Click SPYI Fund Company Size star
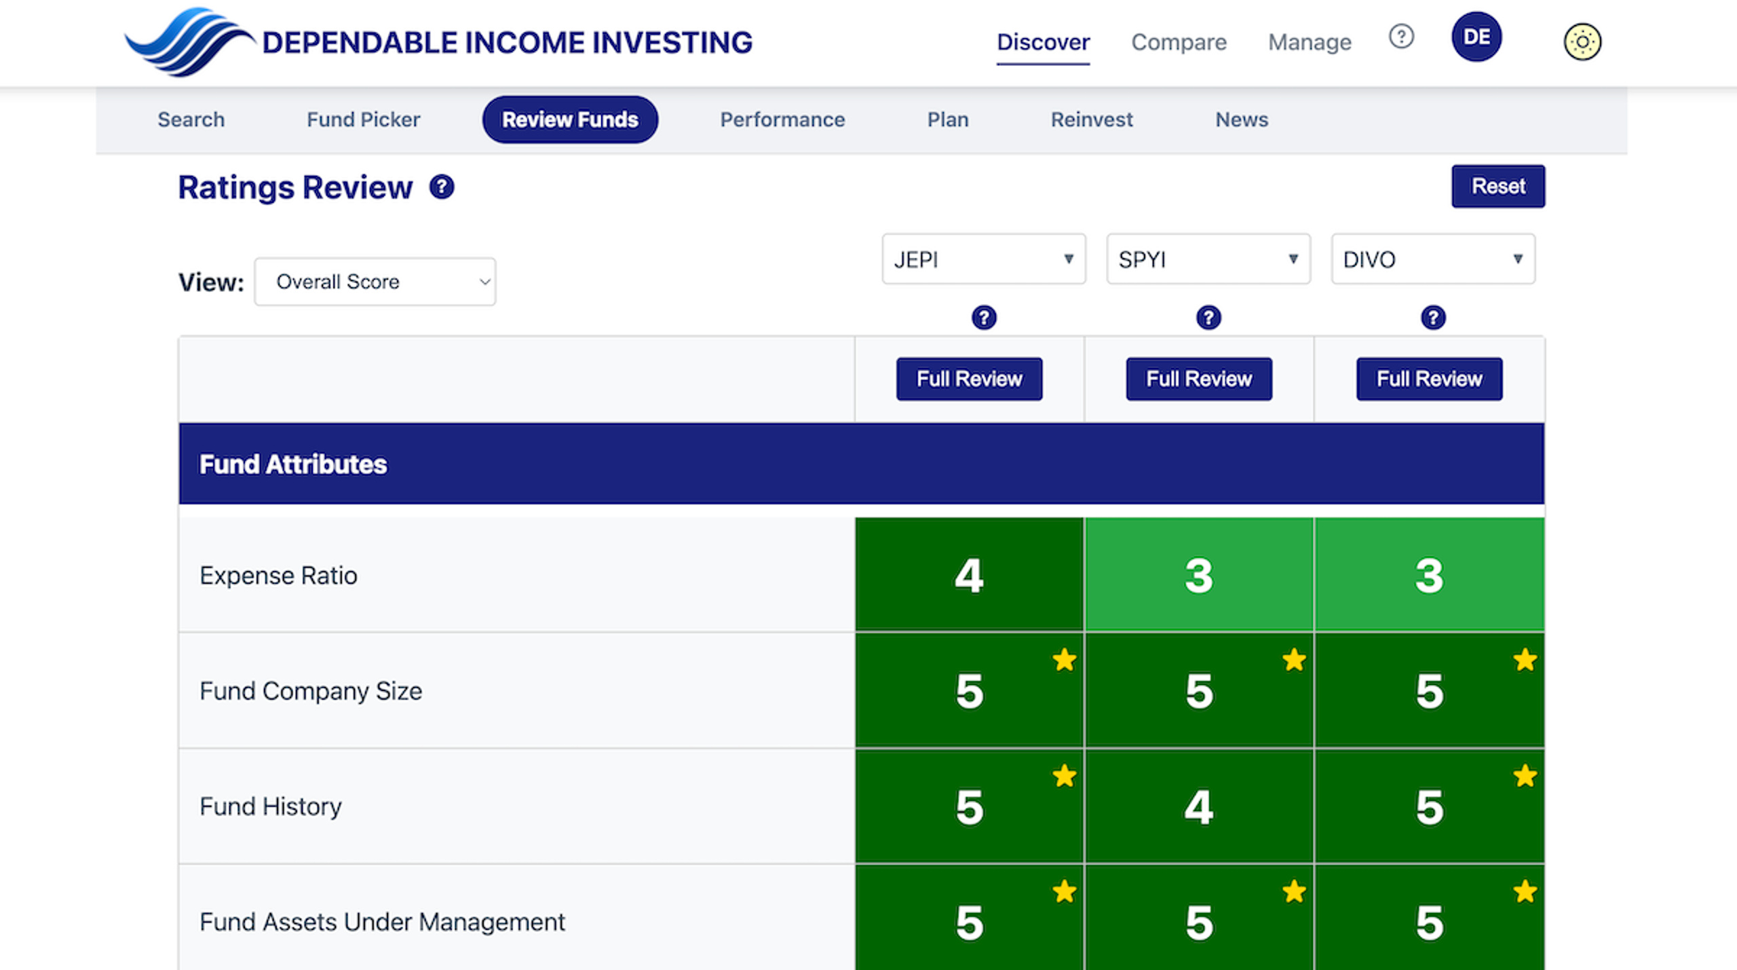This screenshot has width=1737, height=970. coord(1294,659)
